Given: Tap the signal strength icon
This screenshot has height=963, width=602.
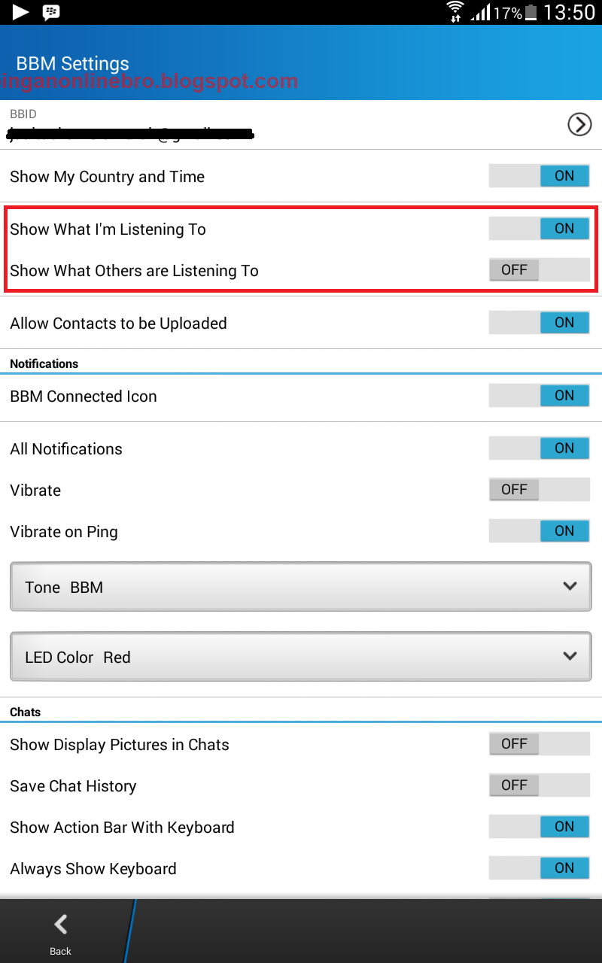Looking at the screenshot, I should pos(480,12).
